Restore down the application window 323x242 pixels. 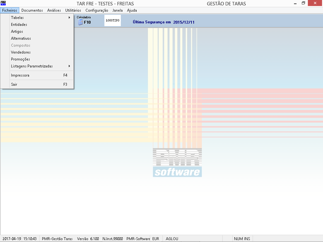pyautogui.click(x=303, y=3)
